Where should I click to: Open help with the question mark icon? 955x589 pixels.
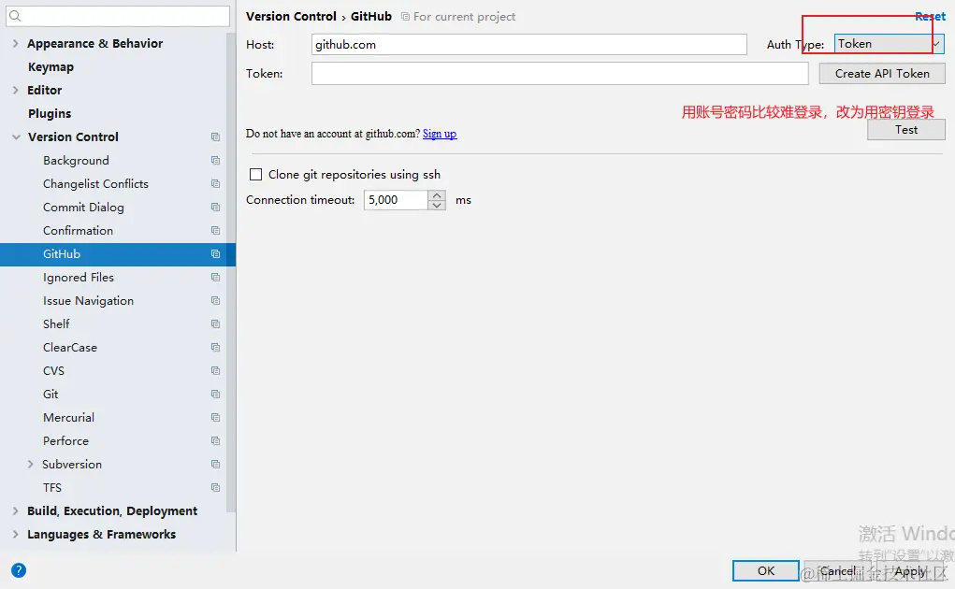(x=19, y=570)
